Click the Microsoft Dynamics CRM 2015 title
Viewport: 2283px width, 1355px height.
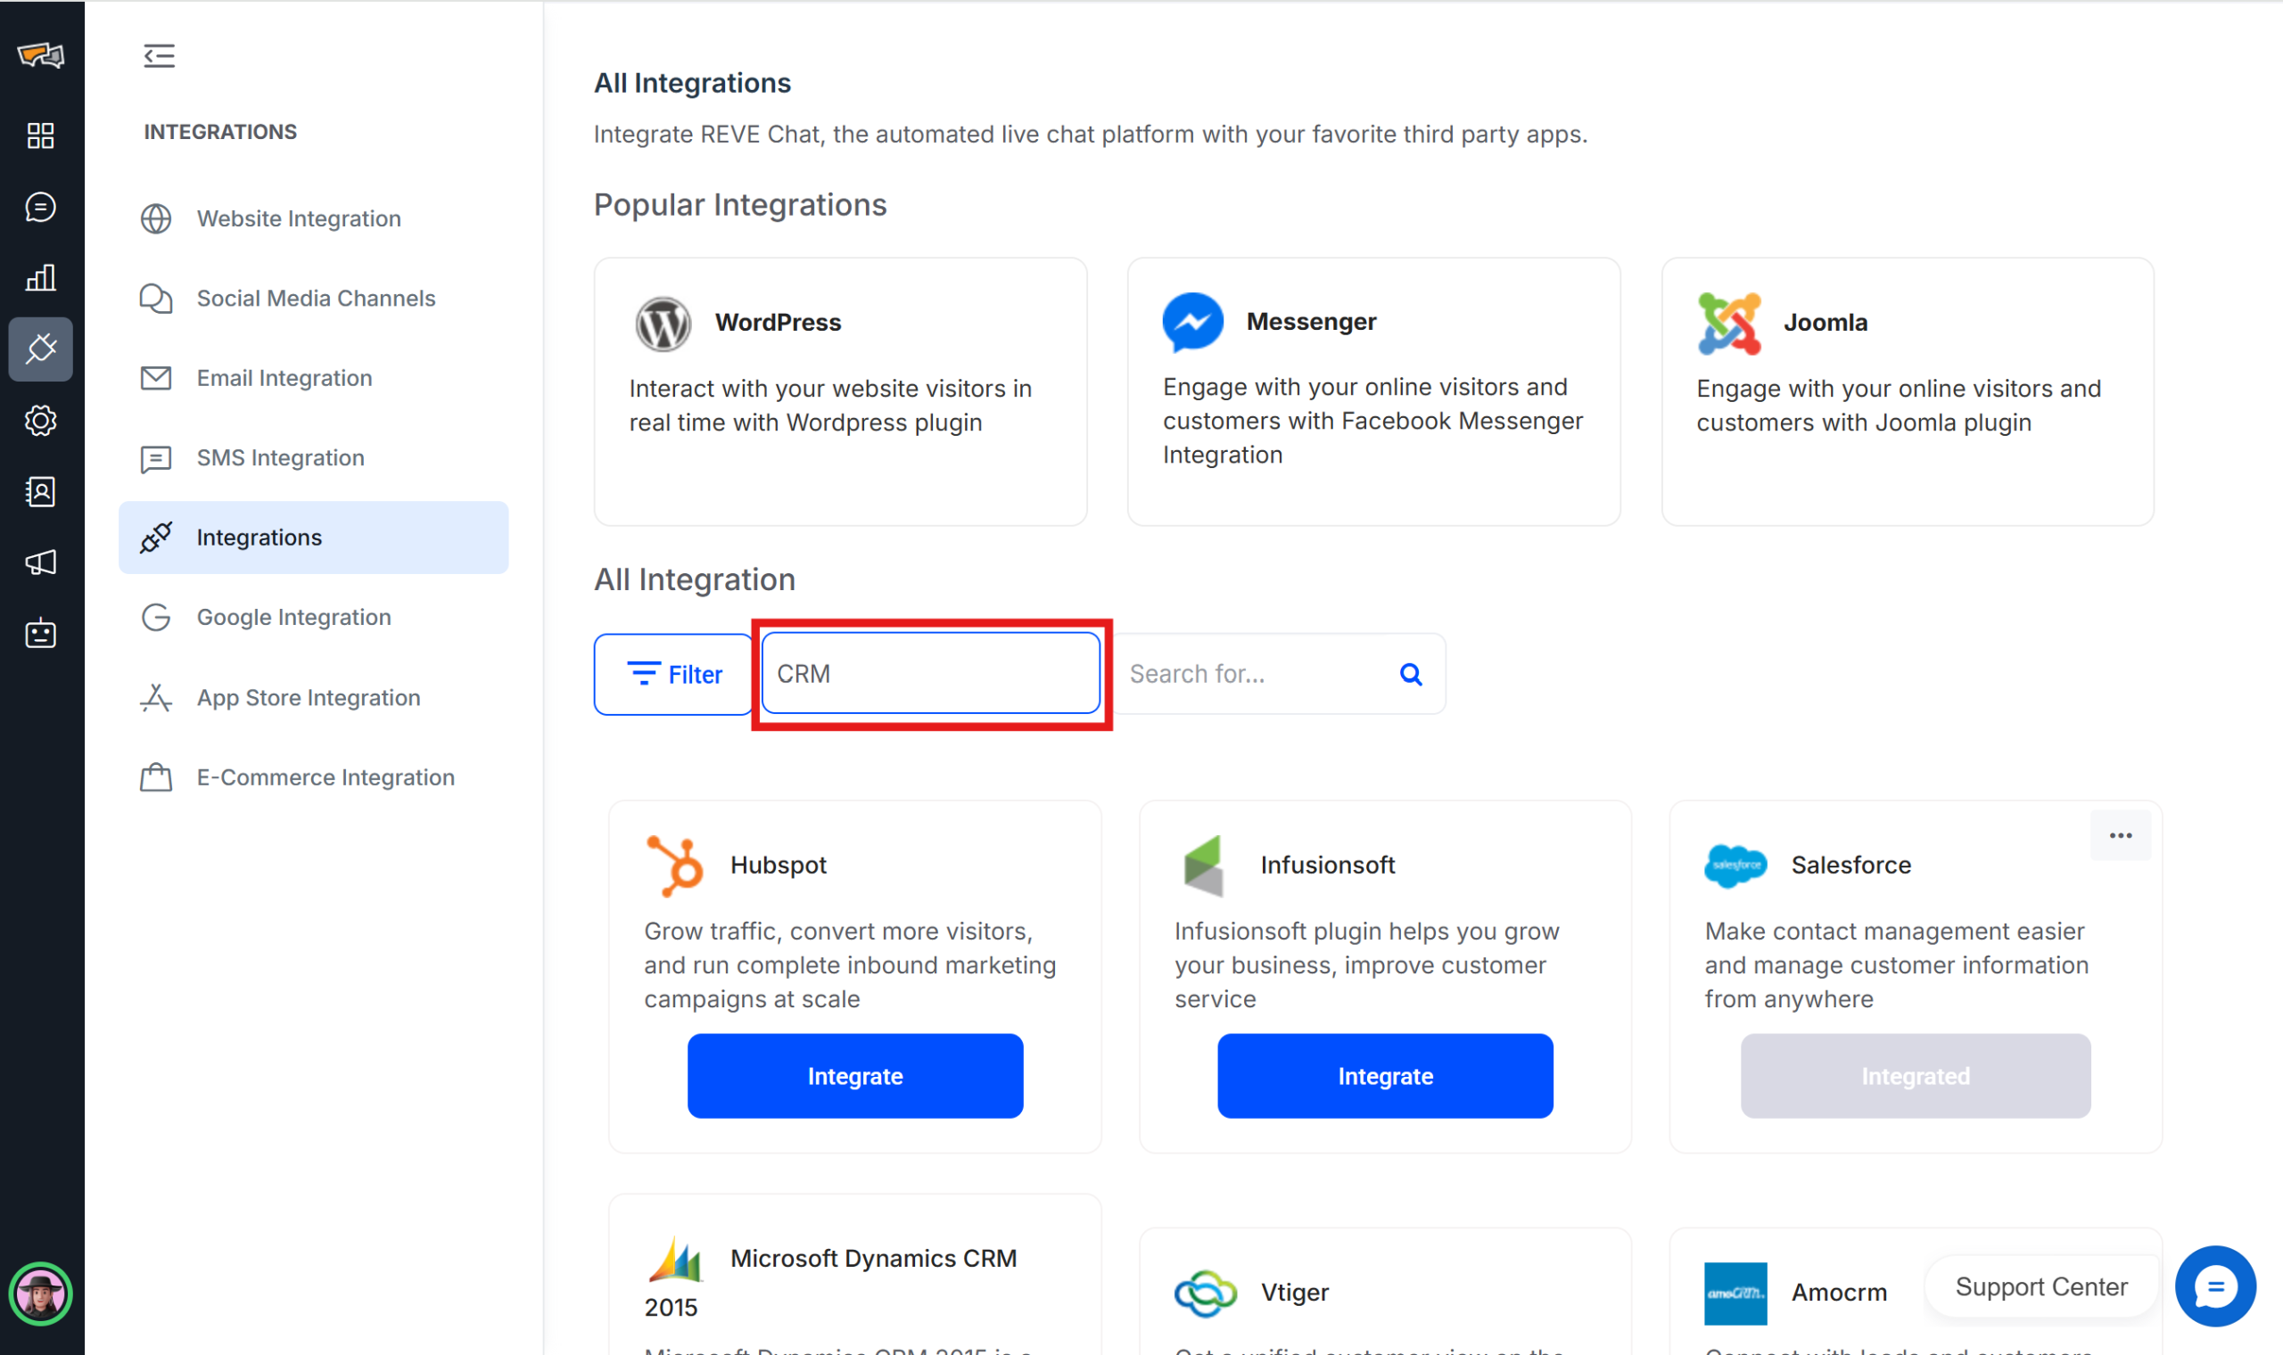pos(830,1283)
